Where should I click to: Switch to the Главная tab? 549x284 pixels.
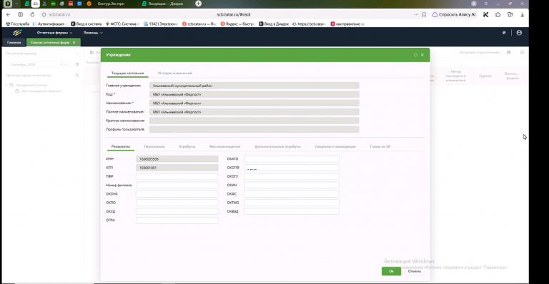pyautogui.click(x=14, y=43)
